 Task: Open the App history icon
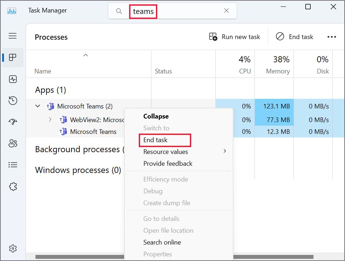[13, 101]
